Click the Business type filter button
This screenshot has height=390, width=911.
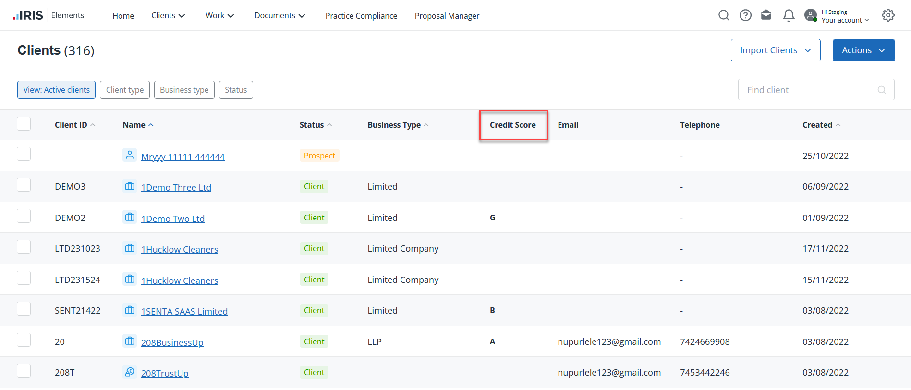tap(184, 90)
